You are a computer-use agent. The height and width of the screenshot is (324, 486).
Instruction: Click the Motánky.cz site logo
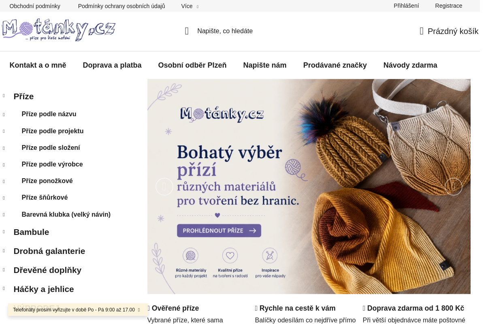[58, 30]
